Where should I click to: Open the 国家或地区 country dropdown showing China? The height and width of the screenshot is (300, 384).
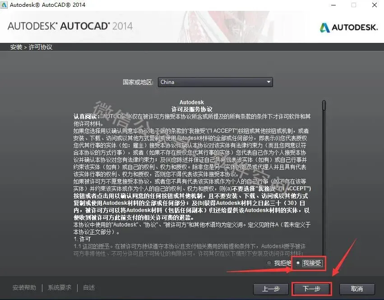pos(215,82)
